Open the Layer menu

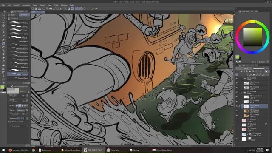35,5
